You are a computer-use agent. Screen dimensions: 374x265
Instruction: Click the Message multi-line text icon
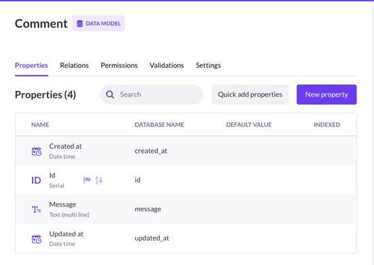36,210
